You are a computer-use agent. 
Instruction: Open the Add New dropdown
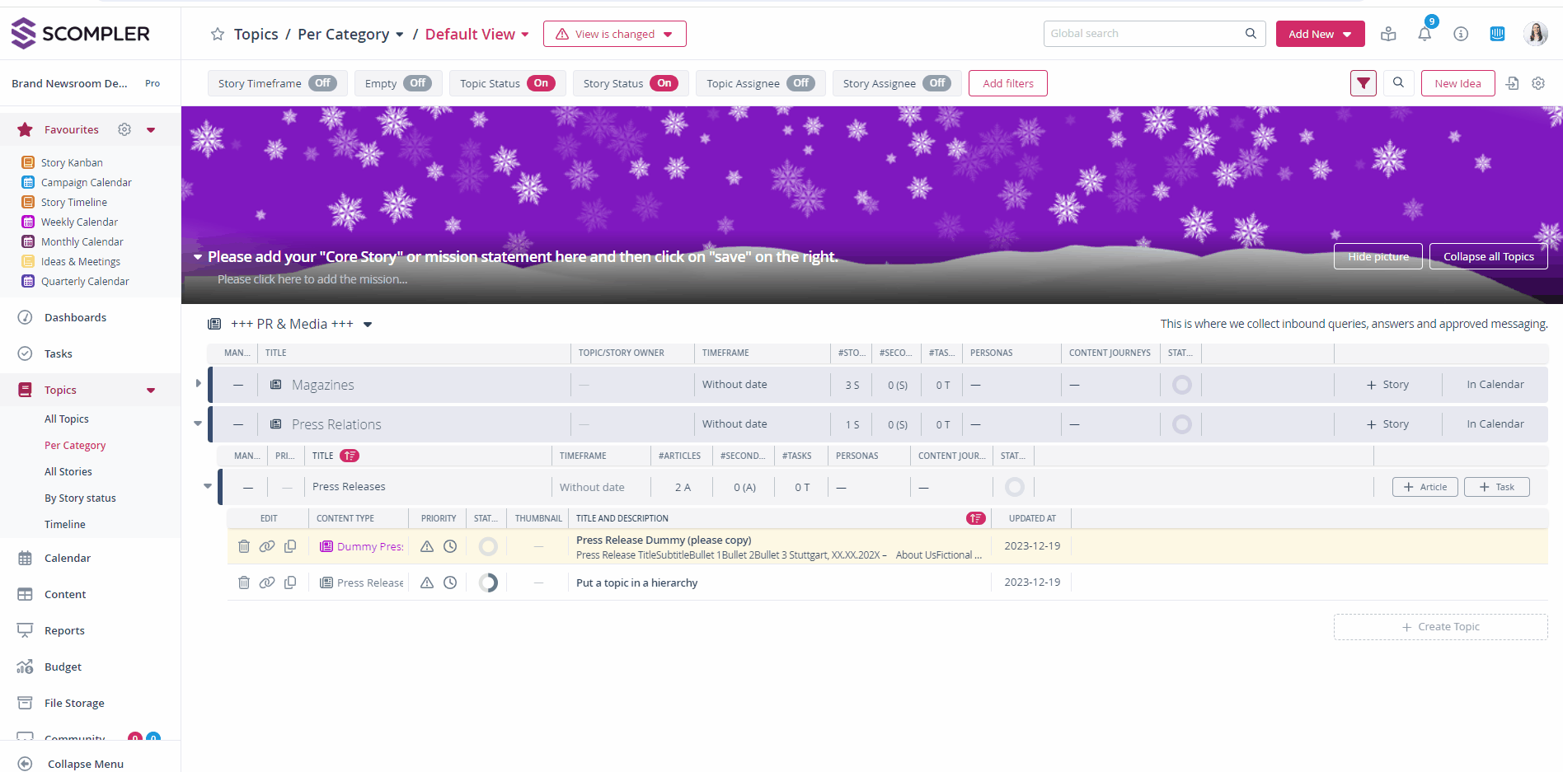click(x=1319, y=34)
